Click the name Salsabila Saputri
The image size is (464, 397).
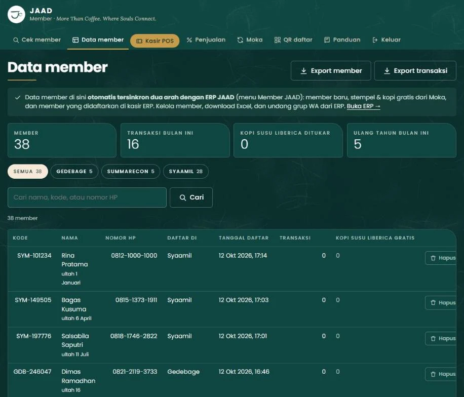(75, 340)
